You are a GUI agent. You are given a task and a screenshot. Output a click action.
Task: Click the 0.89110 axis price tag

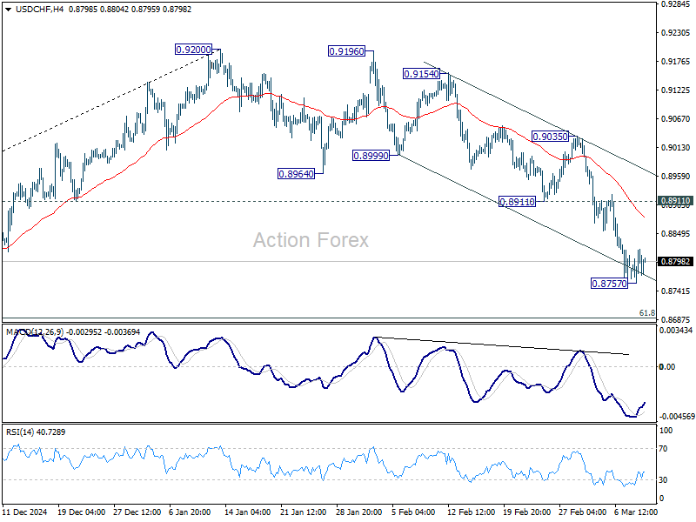(676, 201)
